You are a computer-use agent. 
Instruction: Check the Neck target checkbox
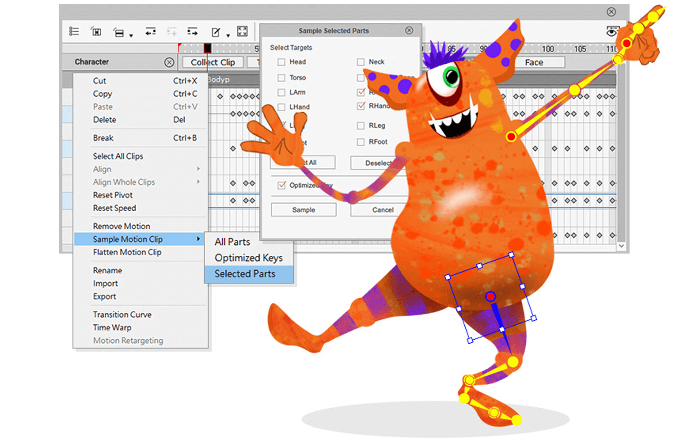[x=361, y=62]
